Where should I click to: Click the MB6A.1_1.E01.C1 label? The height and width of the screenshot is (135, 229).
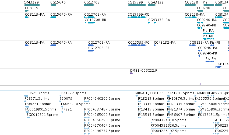150,93
